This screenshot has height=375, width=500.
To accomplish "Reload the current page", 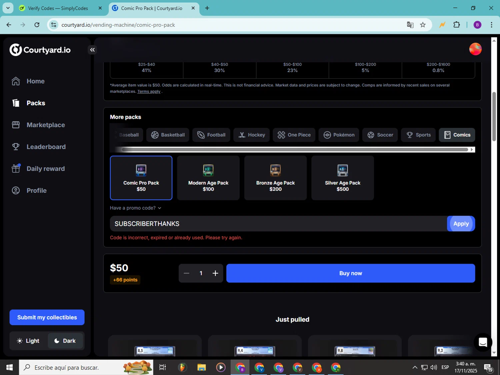I will (37, 25).
